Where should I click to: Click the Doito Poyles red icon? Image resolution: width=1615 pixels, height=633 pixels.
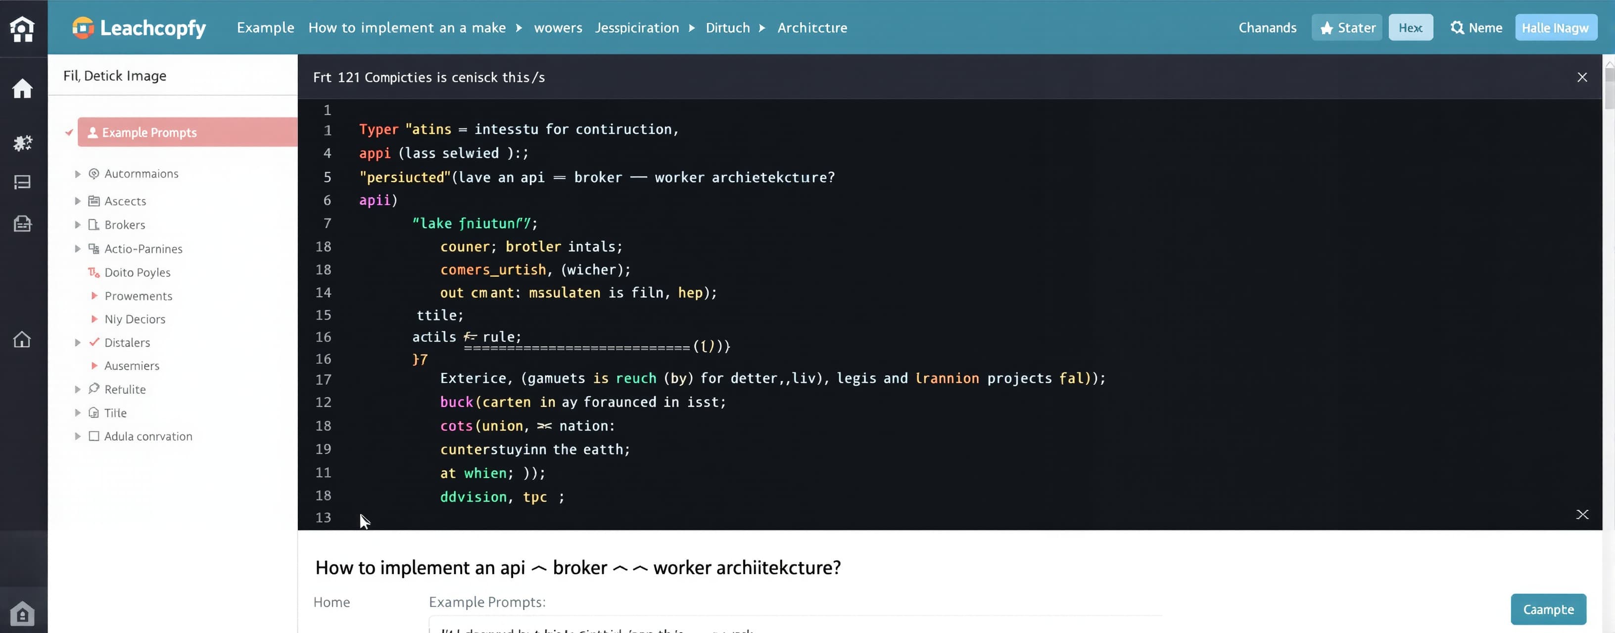(x=94, y=272)
